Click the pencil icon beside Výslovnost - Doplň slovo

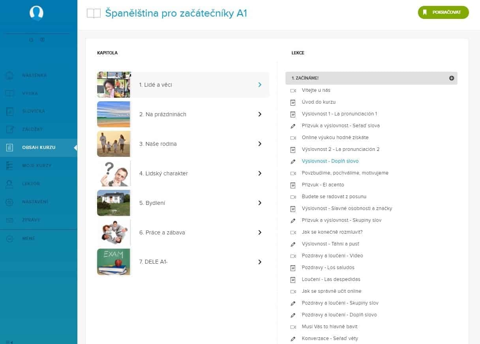293,161
